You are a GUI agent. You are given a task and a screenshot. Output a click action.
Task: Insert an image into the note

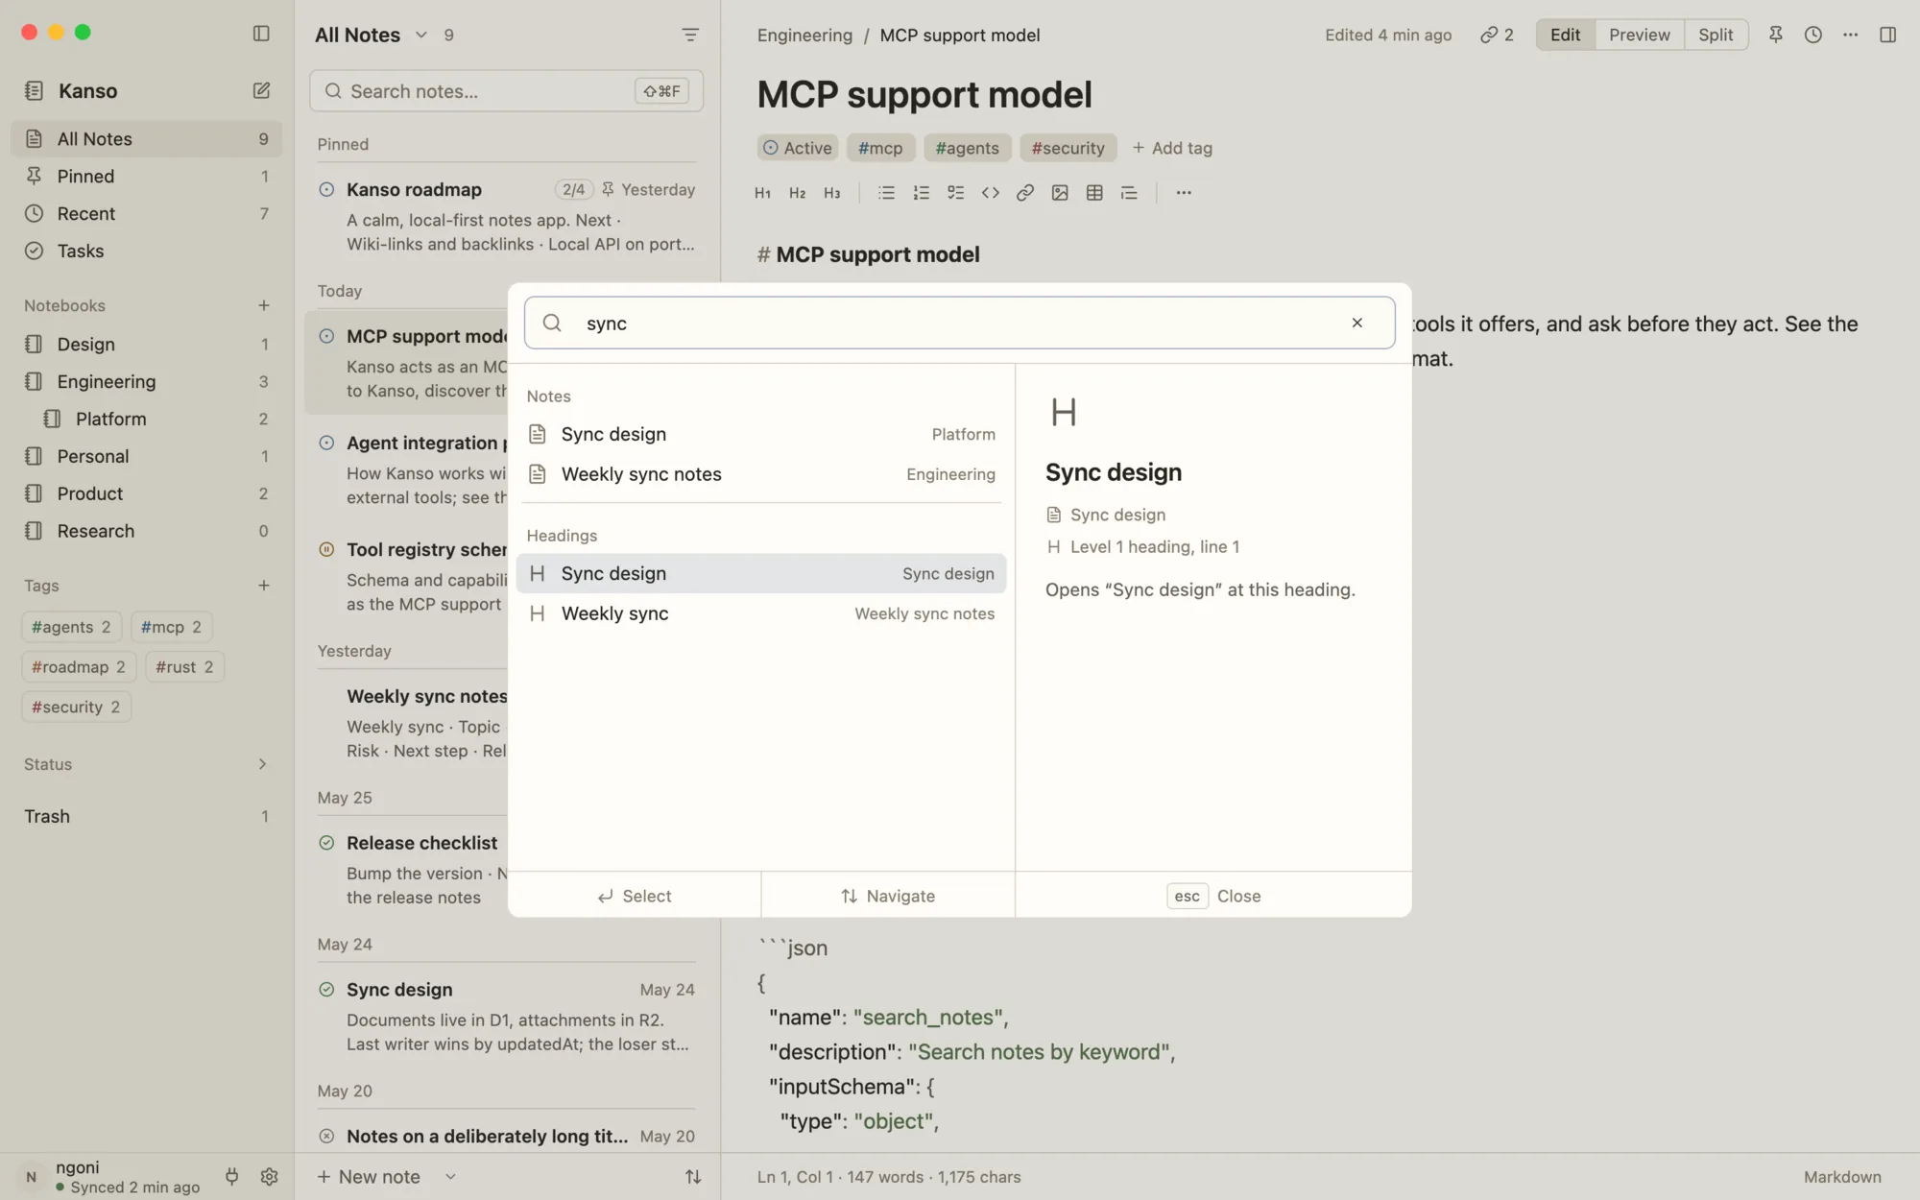(1060, 193)
